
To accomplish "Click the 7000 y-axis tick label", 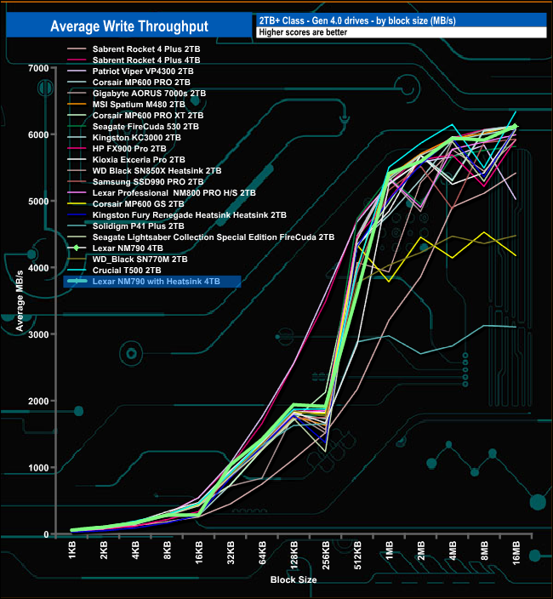I will (x=38, y=68).
